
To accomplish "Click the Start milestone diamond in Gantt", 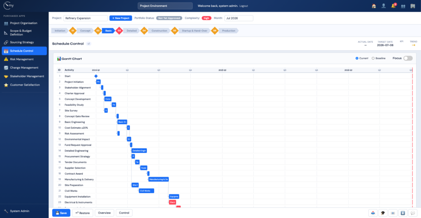I will click(x=96, y=76).
